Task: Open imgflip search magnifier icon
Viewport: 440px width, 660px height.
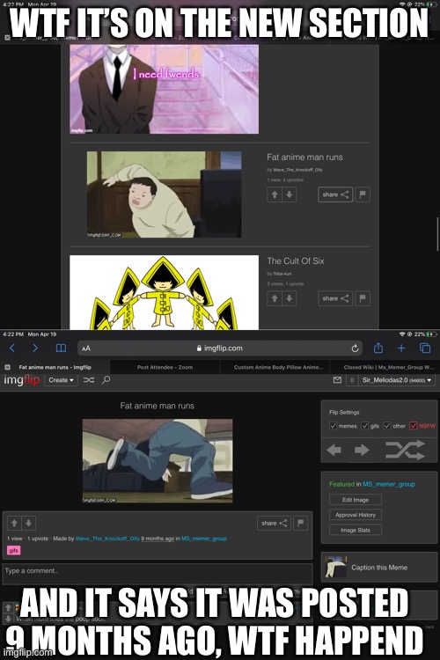Action: click(106, 379)
